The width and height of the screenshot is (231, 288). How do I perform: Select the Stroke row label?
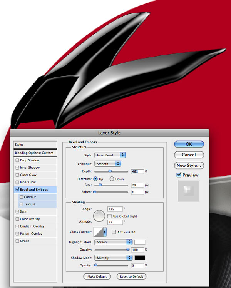click(25, 241)
